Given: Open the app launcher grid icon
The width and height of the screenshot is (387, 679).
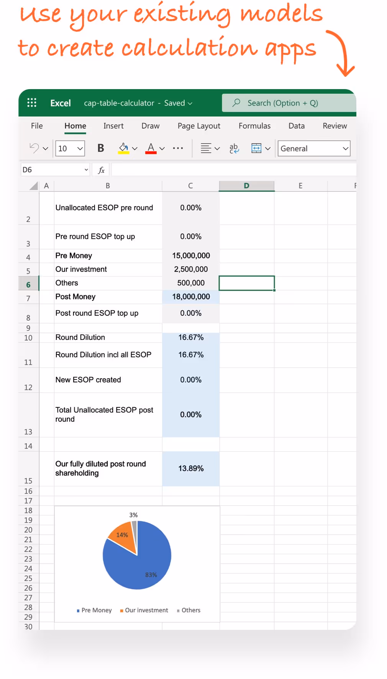Looking at the screenshot, I should point(32,103).
